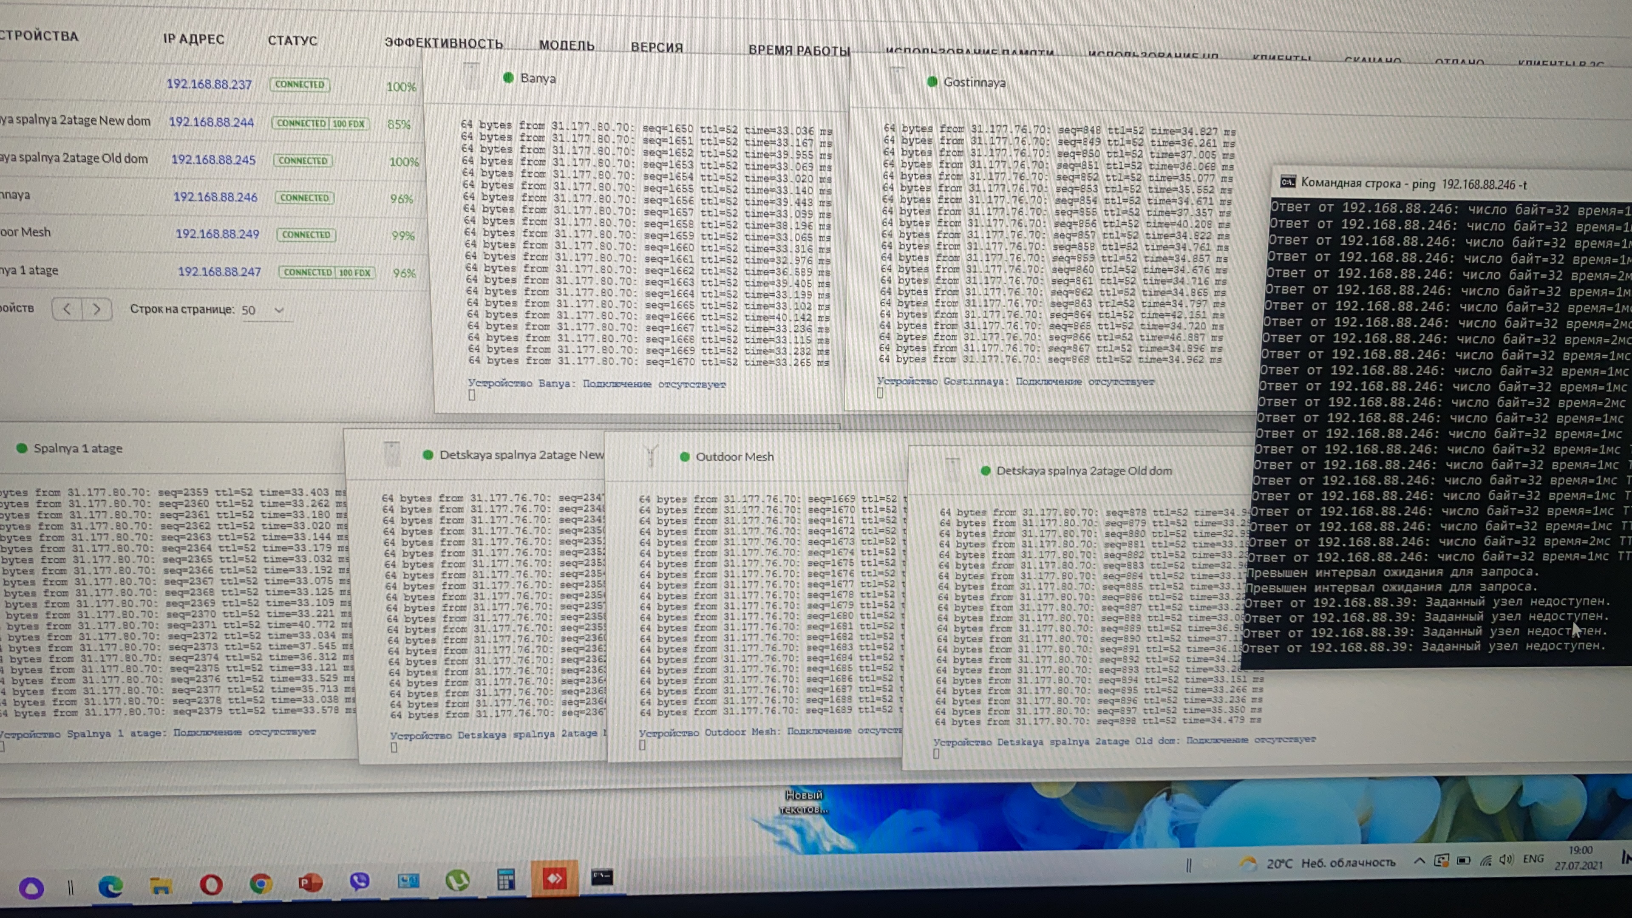Open clock showing 19:00 27.07.2021
This screenshot has height=918, width=1632.
pos(1579,857)
